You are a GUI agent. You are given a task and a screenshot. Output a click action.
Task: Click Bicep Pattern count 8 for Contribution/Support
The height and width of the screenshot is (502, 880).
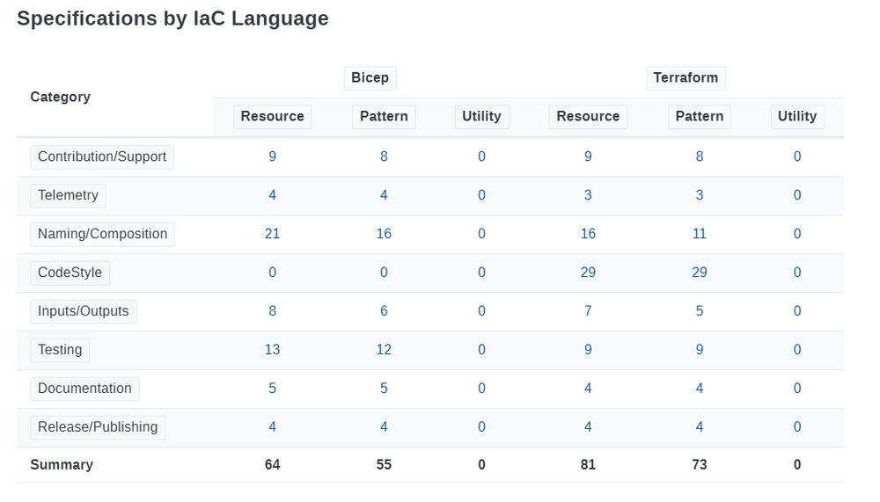(384, 157)
